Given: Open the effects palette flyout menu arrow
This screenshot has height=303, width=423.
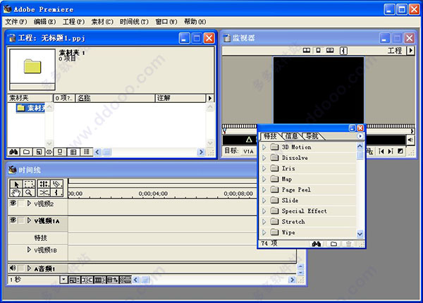Looking at the screenshot, I should 360,136.
